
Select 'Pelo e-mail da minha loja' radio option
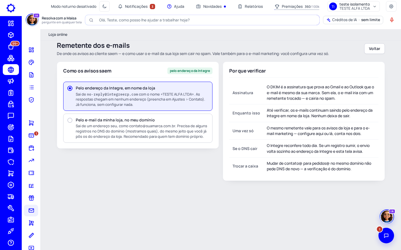pyautogui.click(x=70, y=120)
